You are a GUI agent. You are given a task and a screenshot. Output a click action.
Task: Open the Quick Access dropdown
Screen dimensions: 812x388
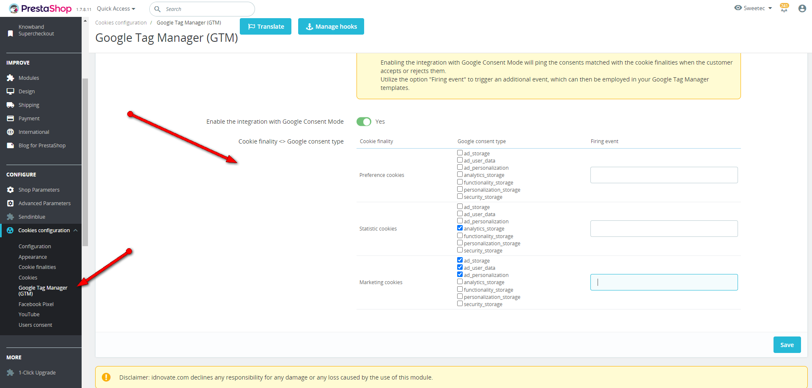point(116,8)
